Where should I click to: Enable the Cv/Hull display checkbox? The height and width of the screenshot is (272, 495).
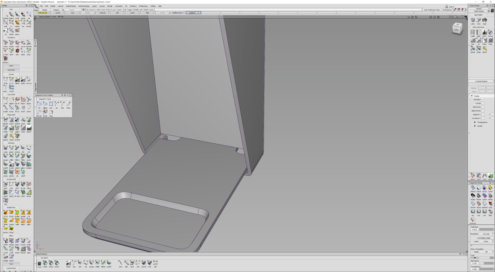tap(483, 103)
